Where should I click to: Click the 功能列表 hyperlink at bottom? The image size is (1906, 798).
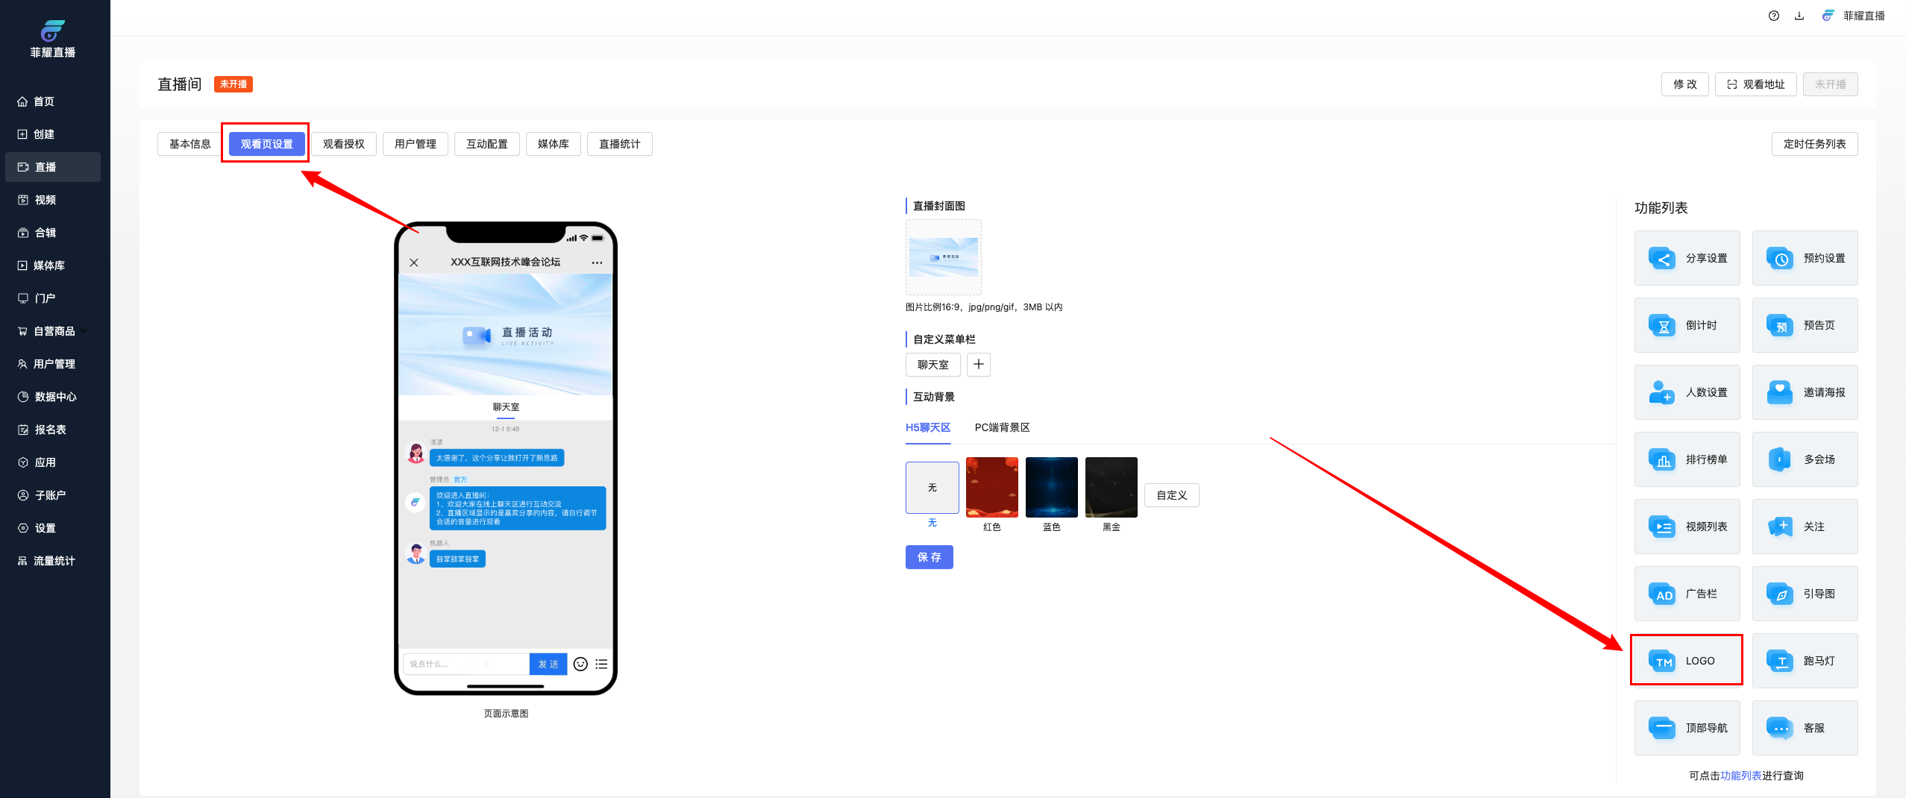[x=1740, y=776]
